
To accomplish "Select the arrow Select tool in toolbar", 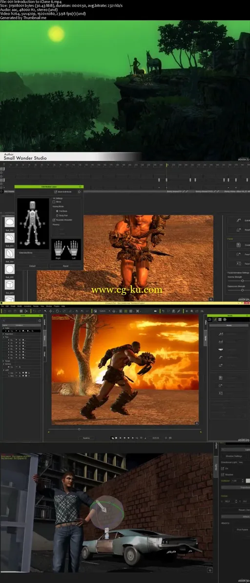I will [45, 311].
